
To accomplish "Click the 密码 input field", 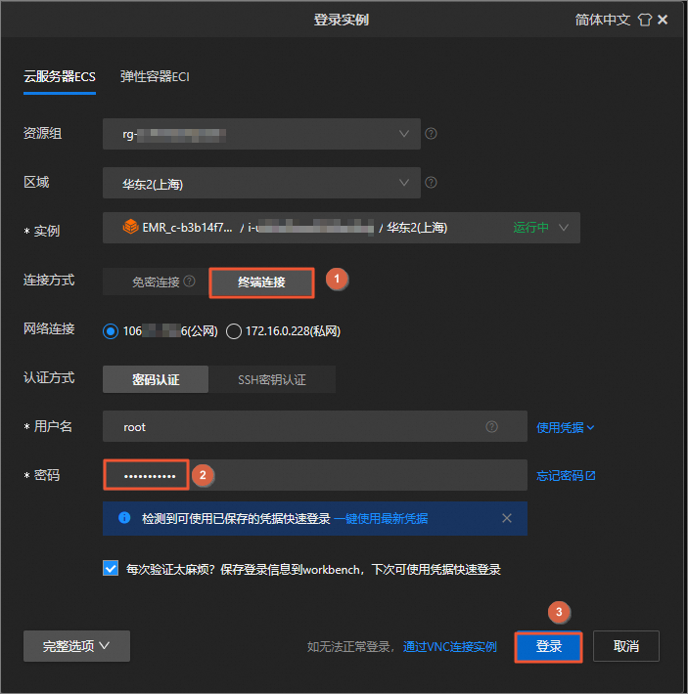I will pyautogui.click(x=314, y=475).
